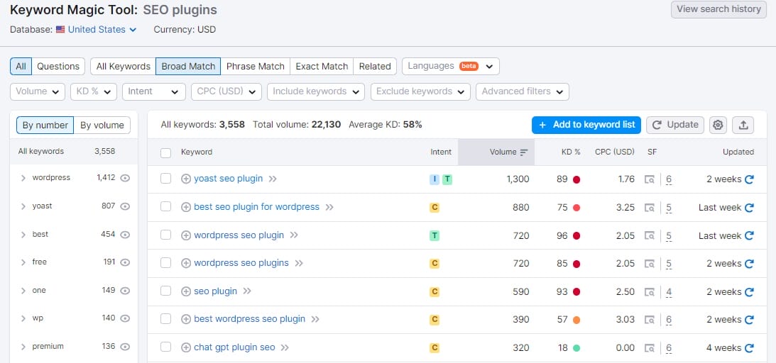
Task: Click plus icon beside wordpress seo plugin
Action: (186, 235)
